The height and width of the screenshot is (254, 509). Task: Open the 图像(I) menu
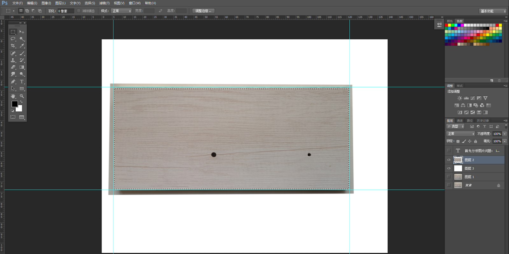pos(46,3)
